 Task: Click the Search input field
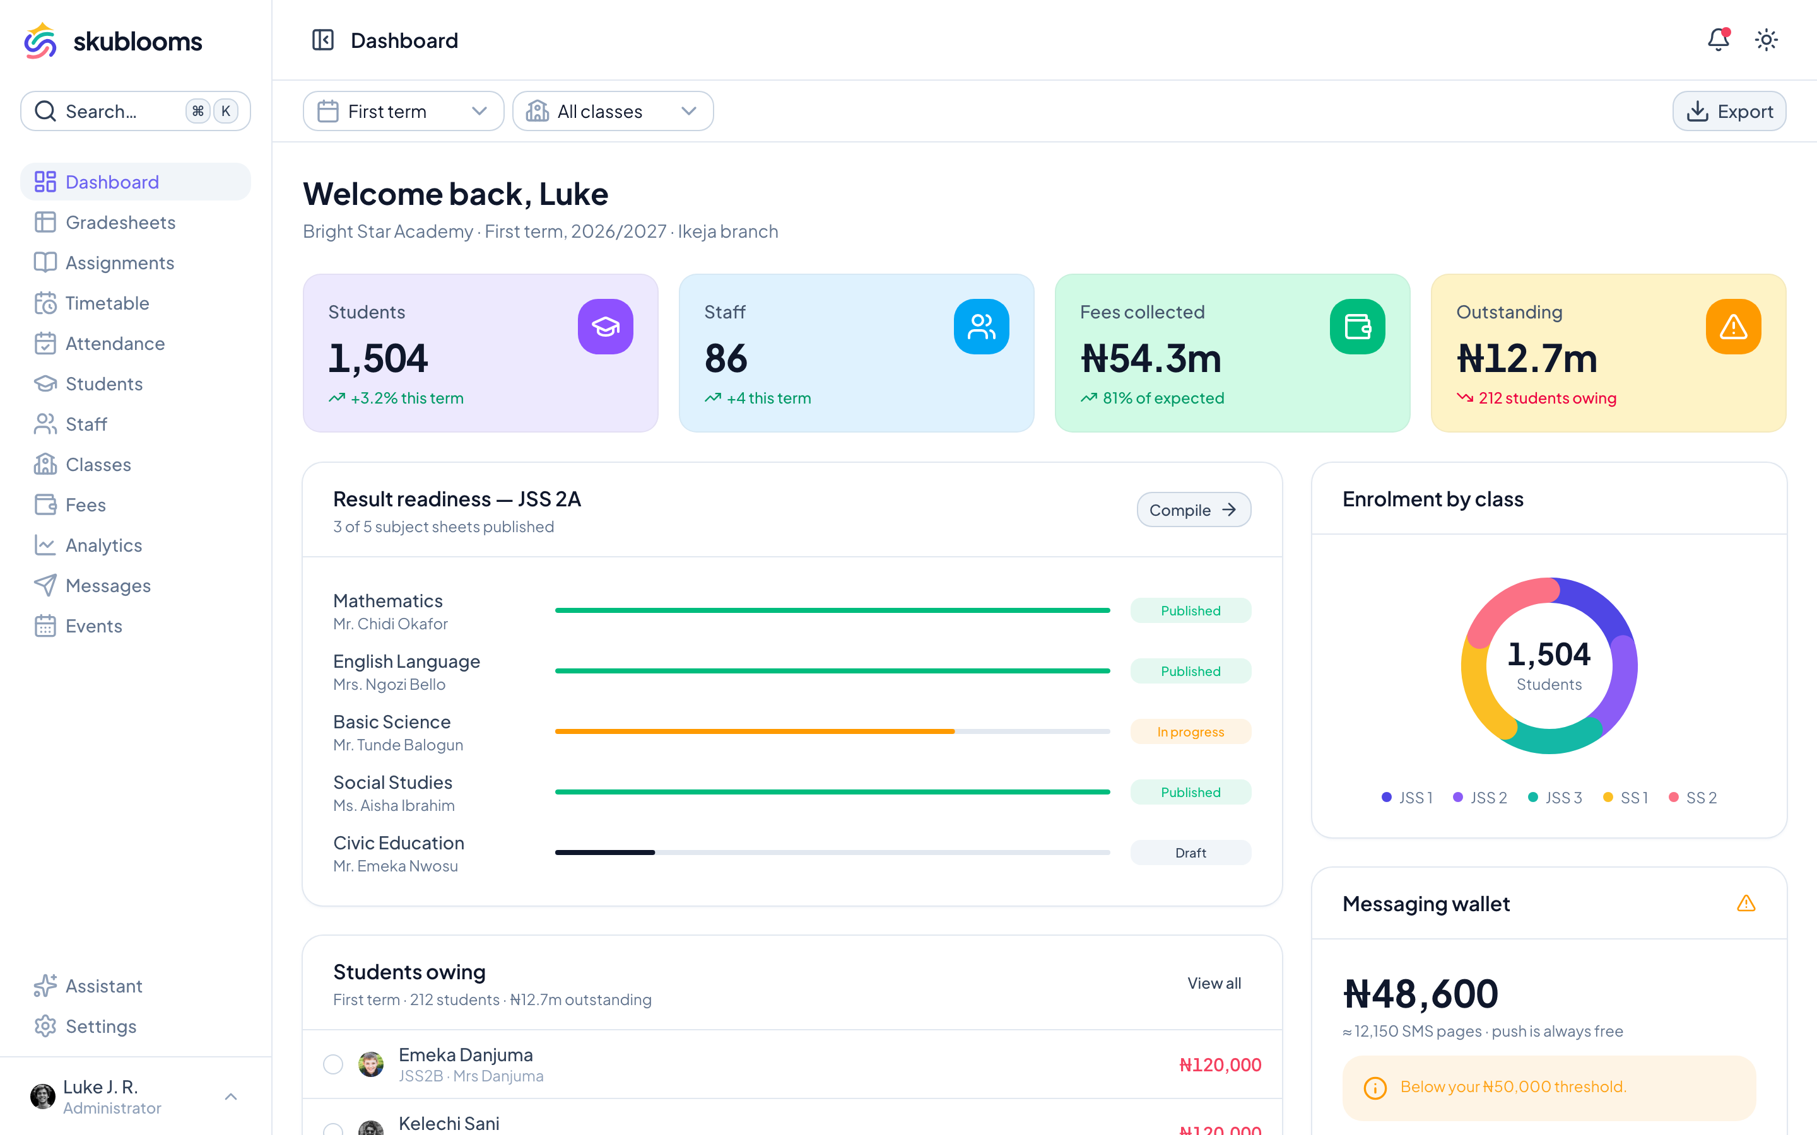click(x=135, y=111)
